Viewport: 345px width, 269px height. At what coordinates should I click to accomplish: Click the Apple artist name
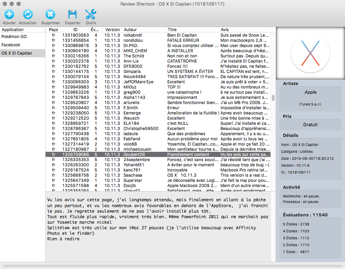pos(310,92)
